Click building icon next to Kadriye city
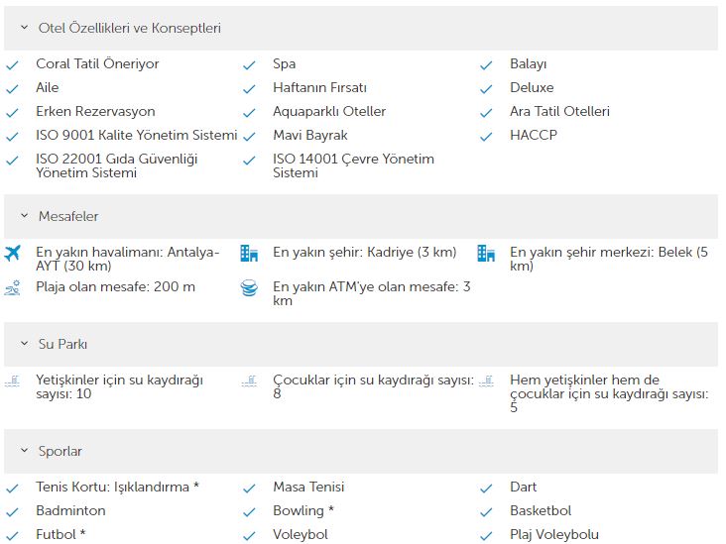Viewport: 726px width, 544px height. (249, 253)
